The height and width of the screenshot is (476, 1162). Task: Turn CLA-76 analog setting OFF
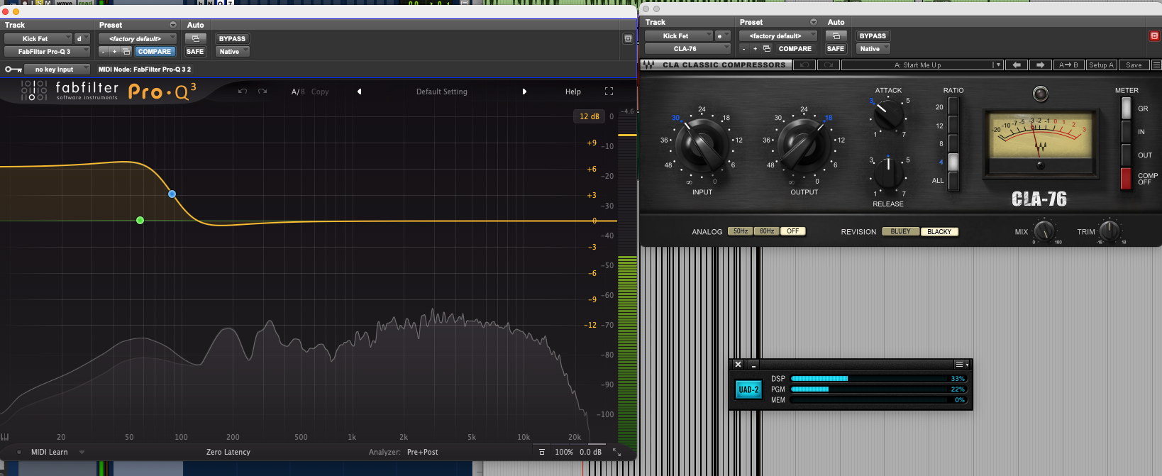[793, 231]
